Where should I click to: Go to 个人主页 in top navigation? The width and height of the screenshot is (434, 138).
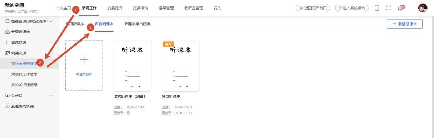tap(64, 8)
